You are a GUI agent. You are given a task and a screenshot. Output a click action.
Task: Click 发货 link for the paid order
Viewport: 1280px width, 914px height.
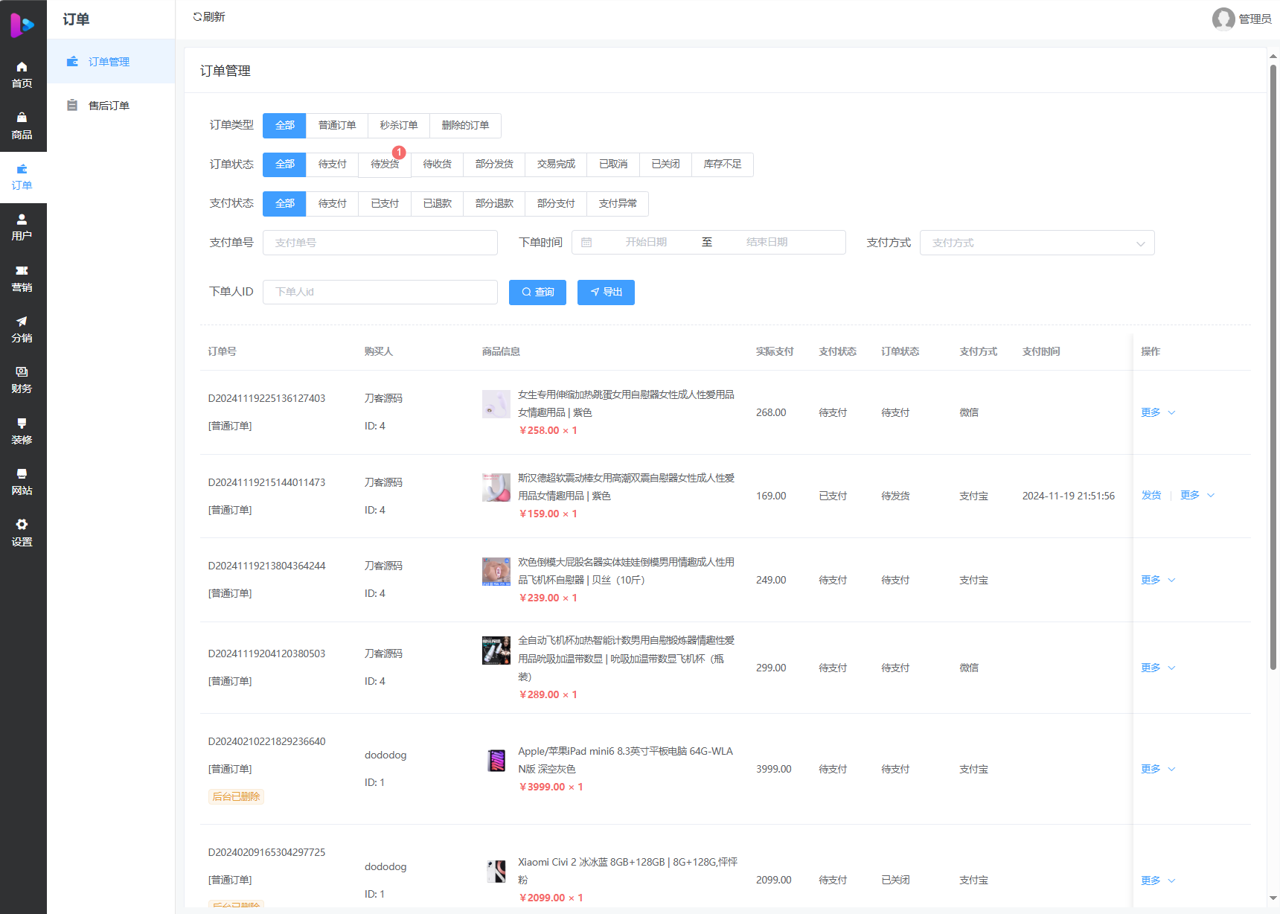pyautogui.click(x=1151, y=496)
